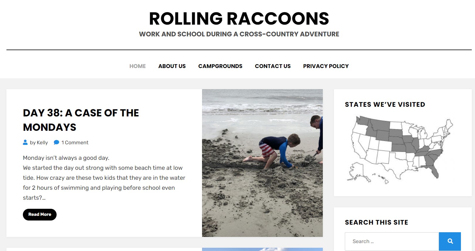Click the States We've Visited heading
Screen dimensions: 475x251
pyautogui.click(x=385, y=105)
